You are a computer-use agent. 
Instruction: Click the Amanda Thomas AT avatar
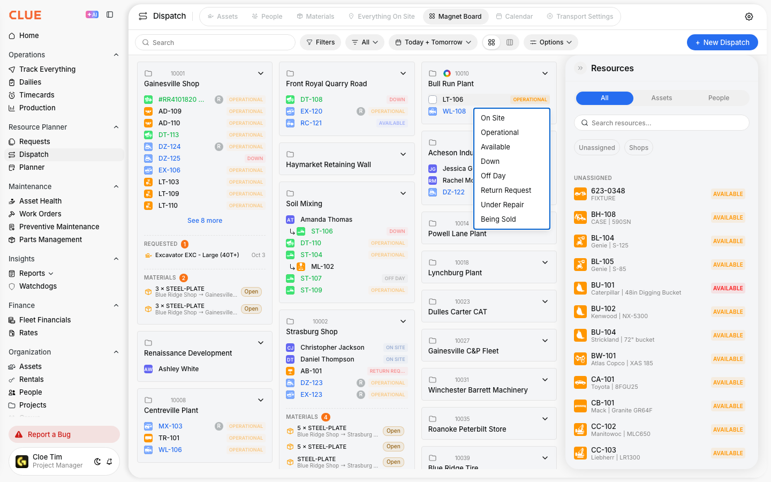coord(290,220)
